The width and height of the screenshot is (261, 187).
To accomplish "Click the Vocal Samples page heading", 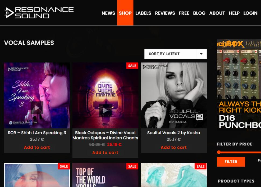I will 29,43.
